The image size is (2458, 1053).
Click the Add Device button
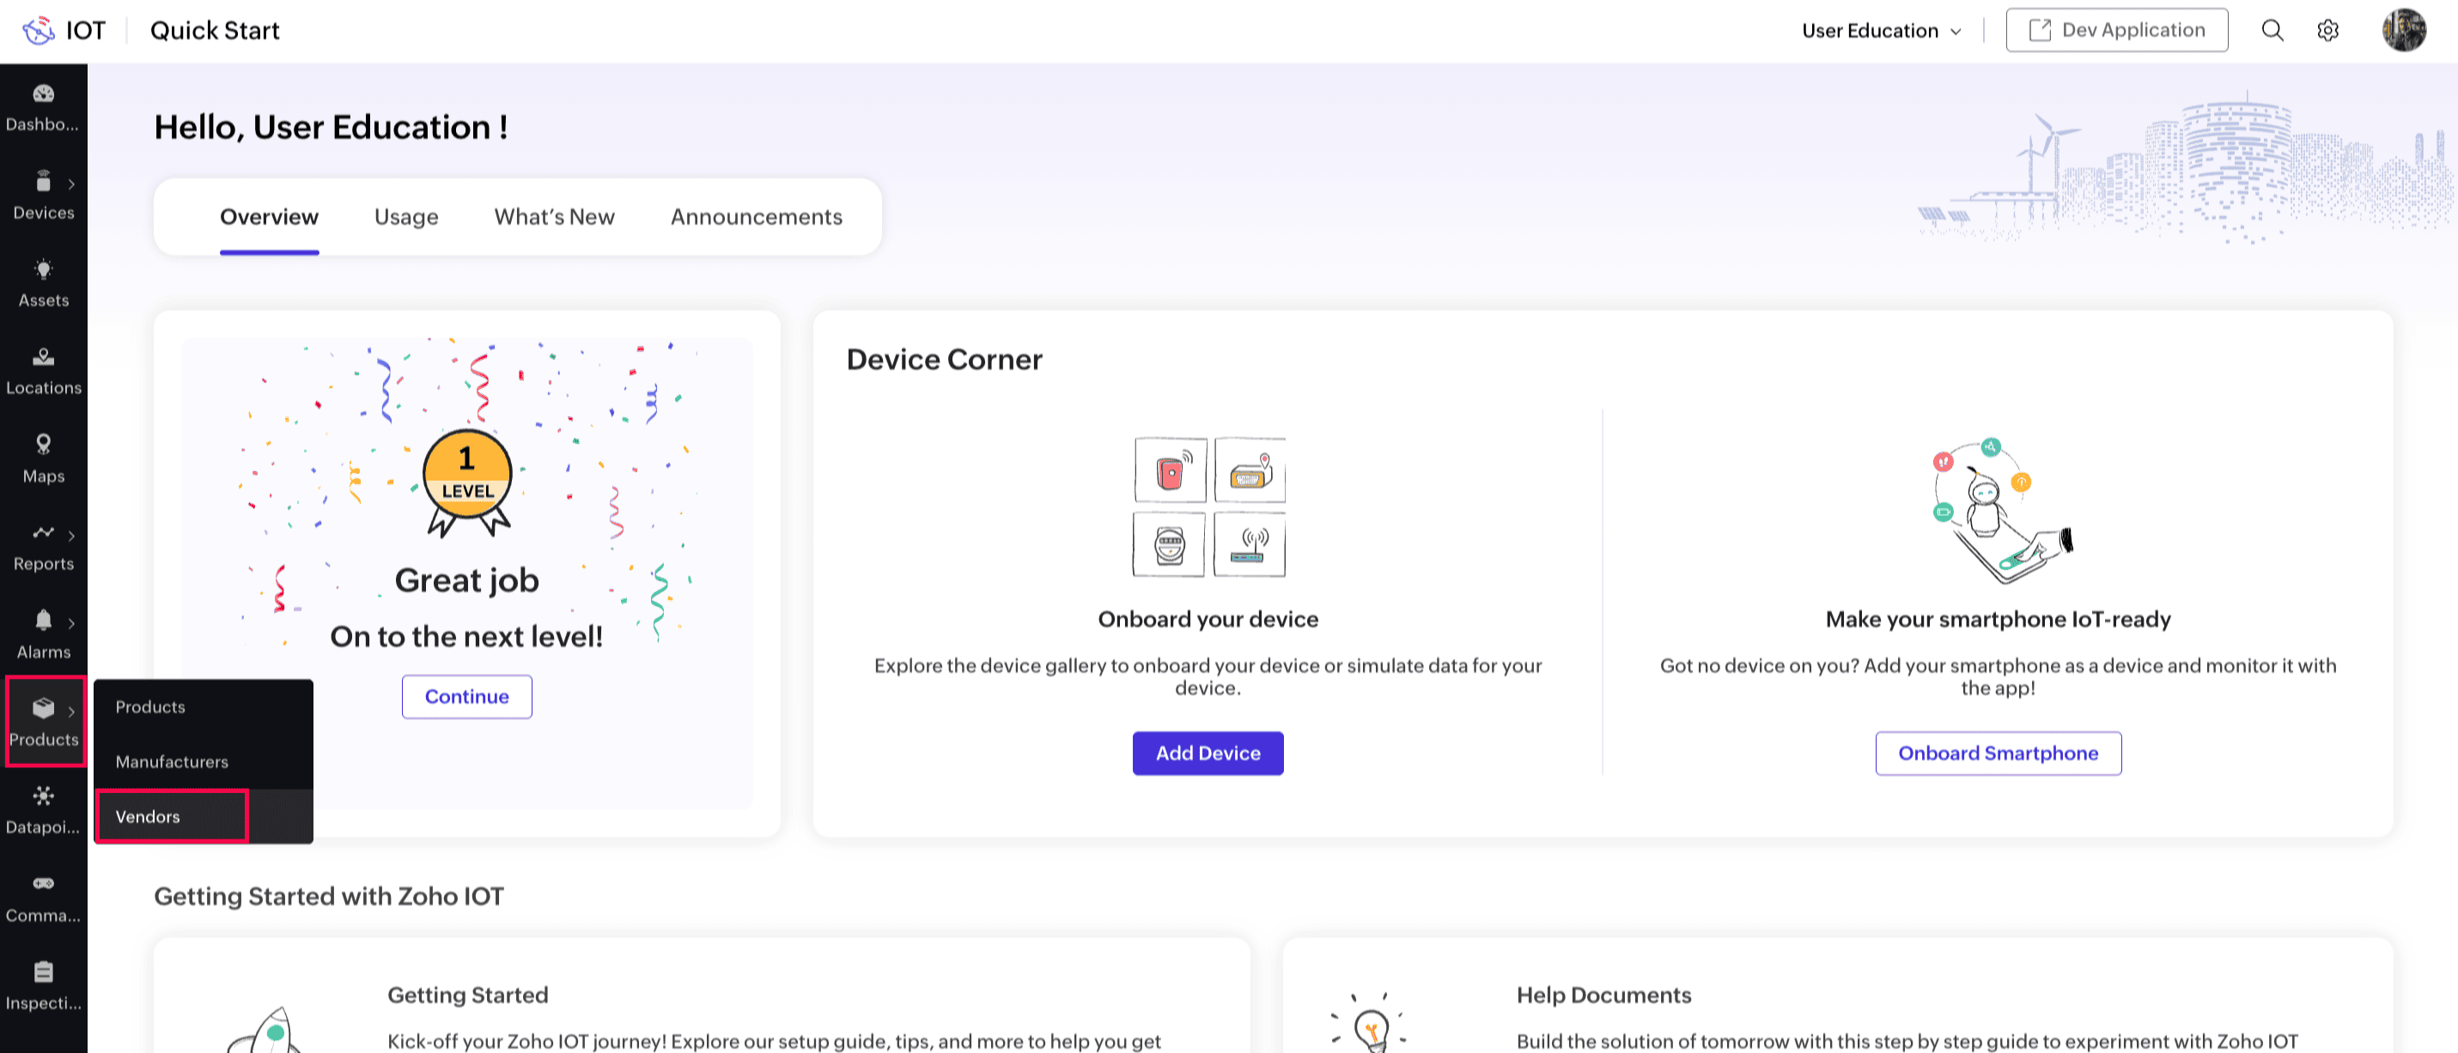coord(1207,753)
